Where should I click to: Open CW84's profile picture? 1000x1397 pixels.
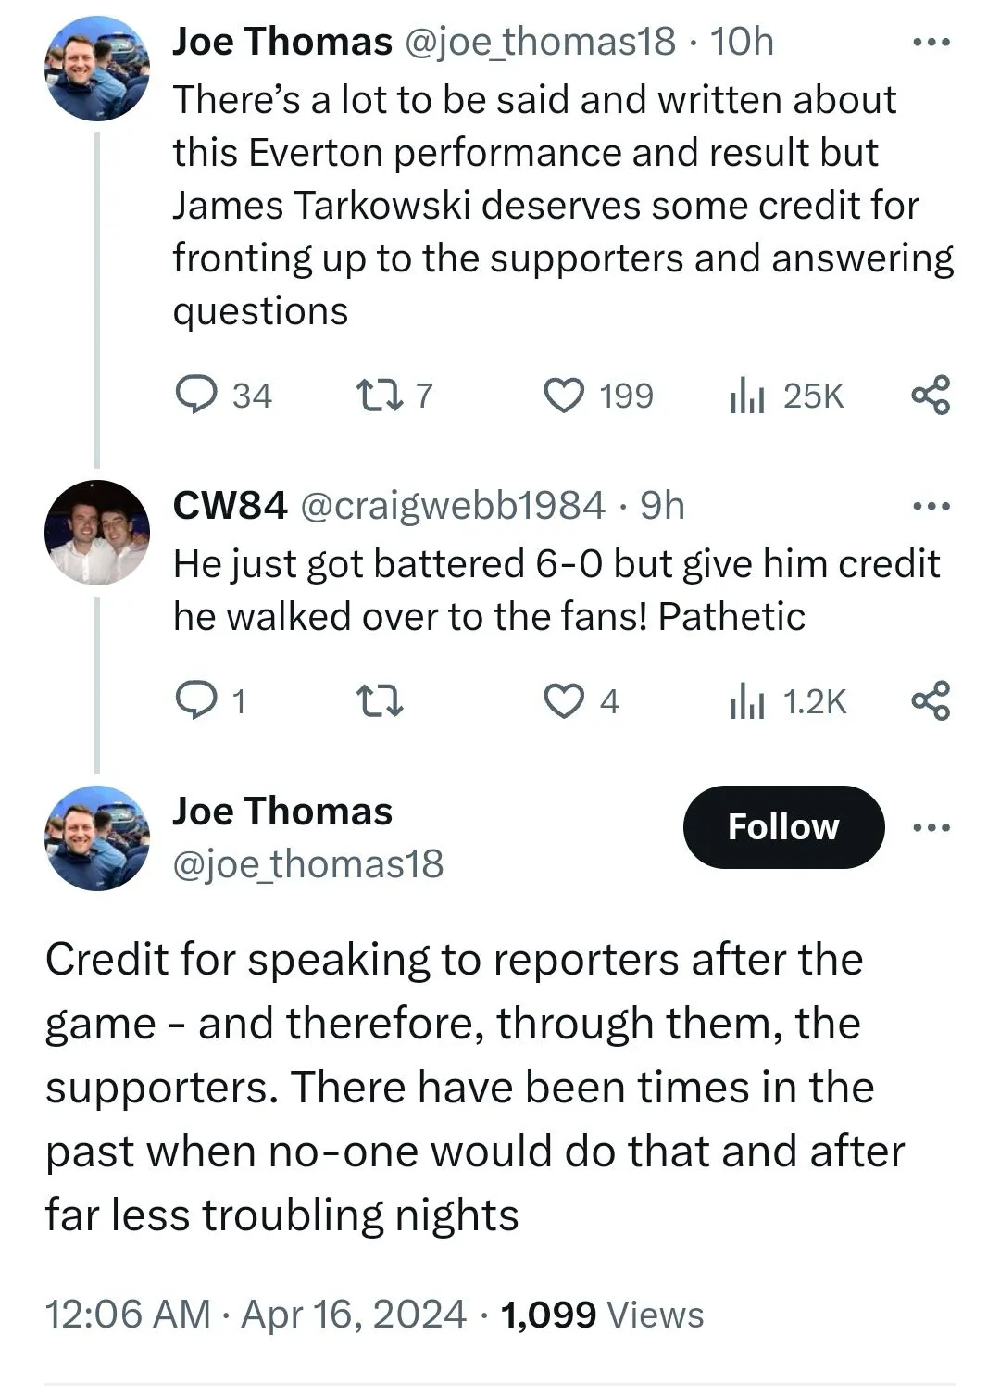point(97,533)
